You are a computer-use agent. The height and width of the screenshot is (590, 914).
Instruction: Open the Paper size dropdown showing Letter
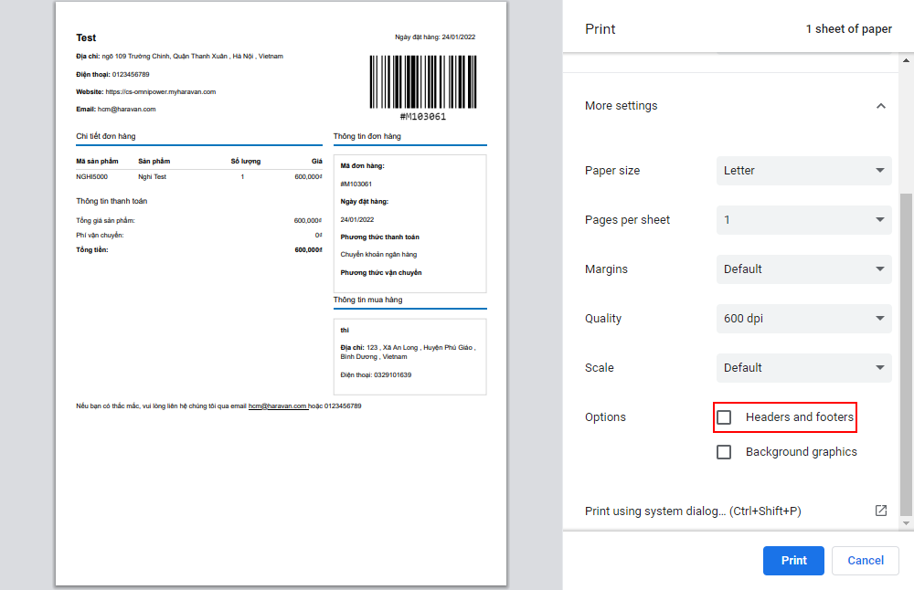click(803, 171)
